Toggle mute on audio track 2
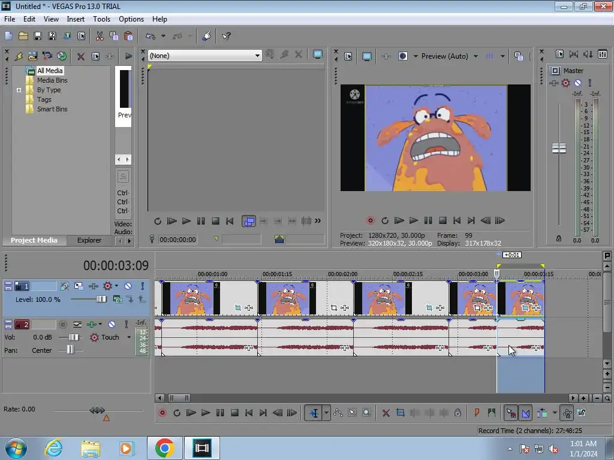 (x=112, y=324)
